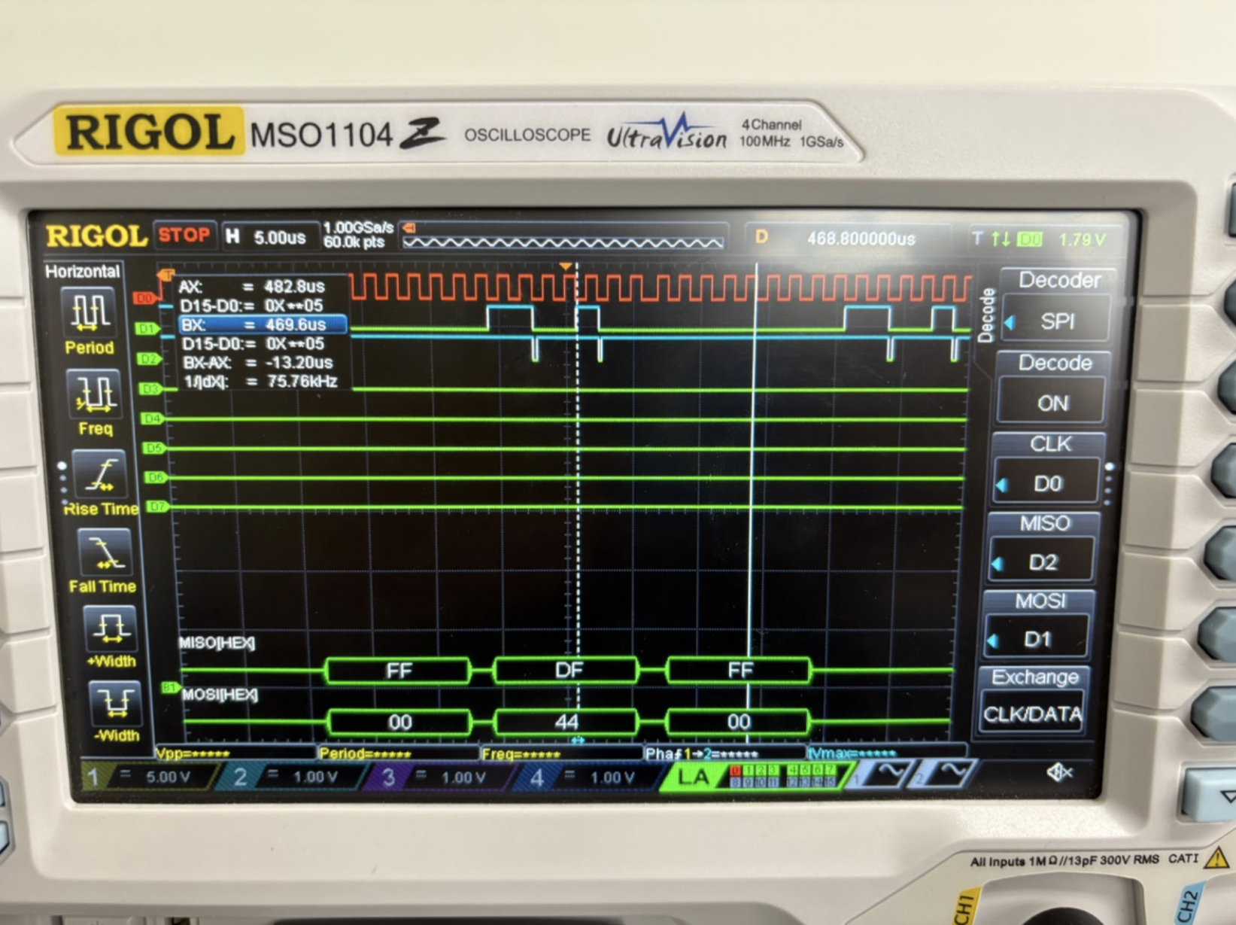Click the H 5.00us timebase readout
This screenshot has height=925, width=1236.
(267, 238)
